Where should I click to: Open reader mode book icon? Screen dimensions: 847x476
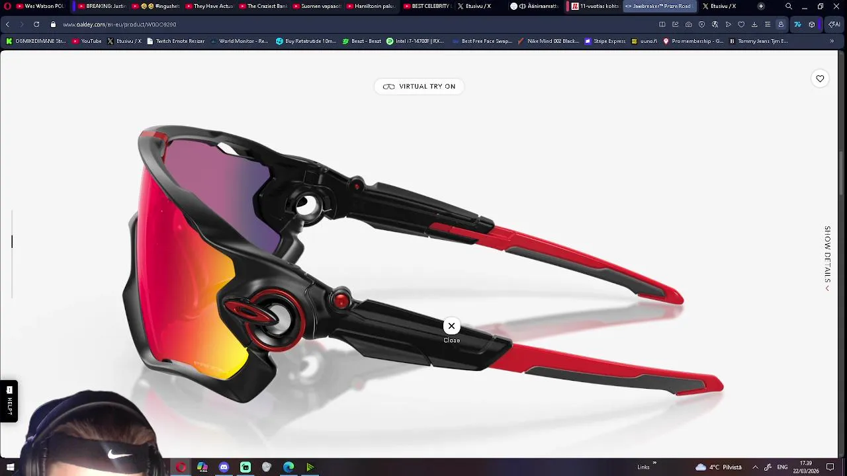[662, 24]
